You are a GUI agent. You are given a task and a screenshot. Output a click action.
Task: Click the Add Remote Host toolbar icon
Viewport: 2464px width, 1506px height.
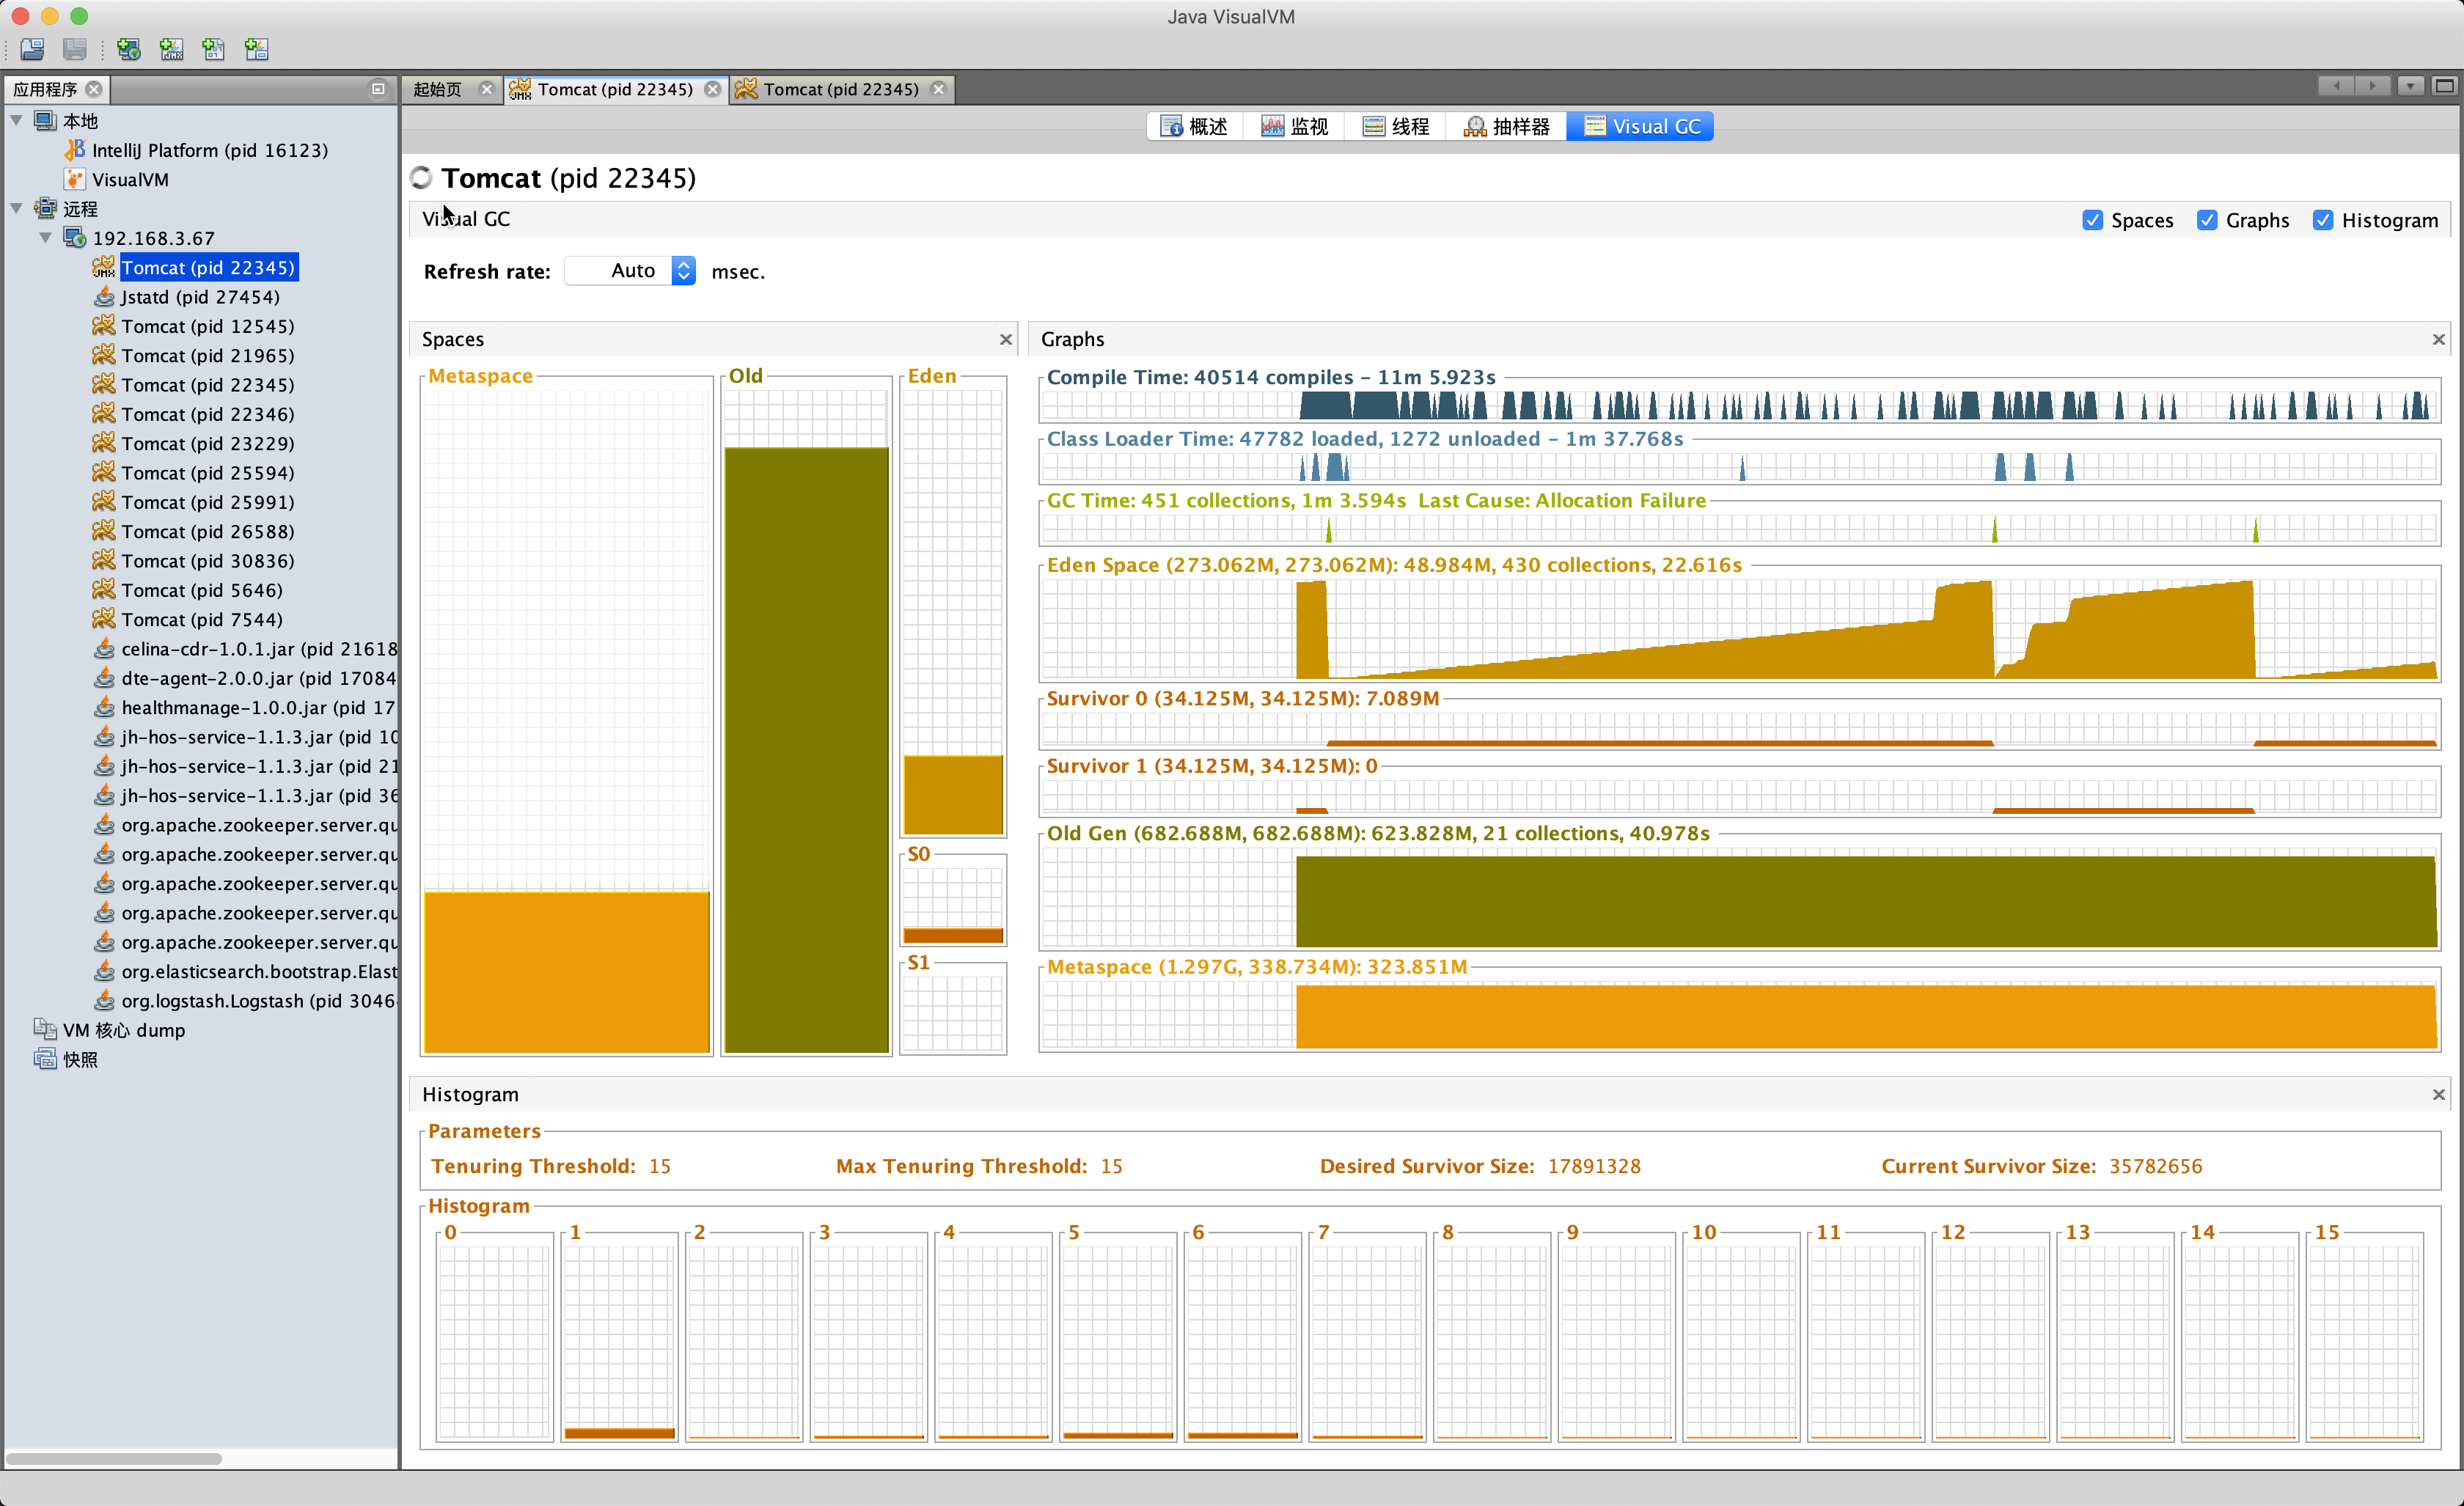click(129, 48)
